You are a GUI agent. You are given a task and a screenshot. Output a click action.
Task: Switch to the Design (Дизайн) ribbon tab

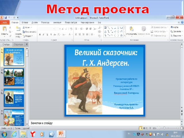click(34, 22)
